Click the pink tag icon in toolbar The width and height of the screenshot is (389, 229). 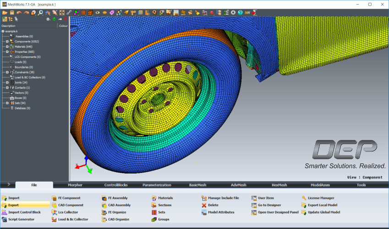112,13
